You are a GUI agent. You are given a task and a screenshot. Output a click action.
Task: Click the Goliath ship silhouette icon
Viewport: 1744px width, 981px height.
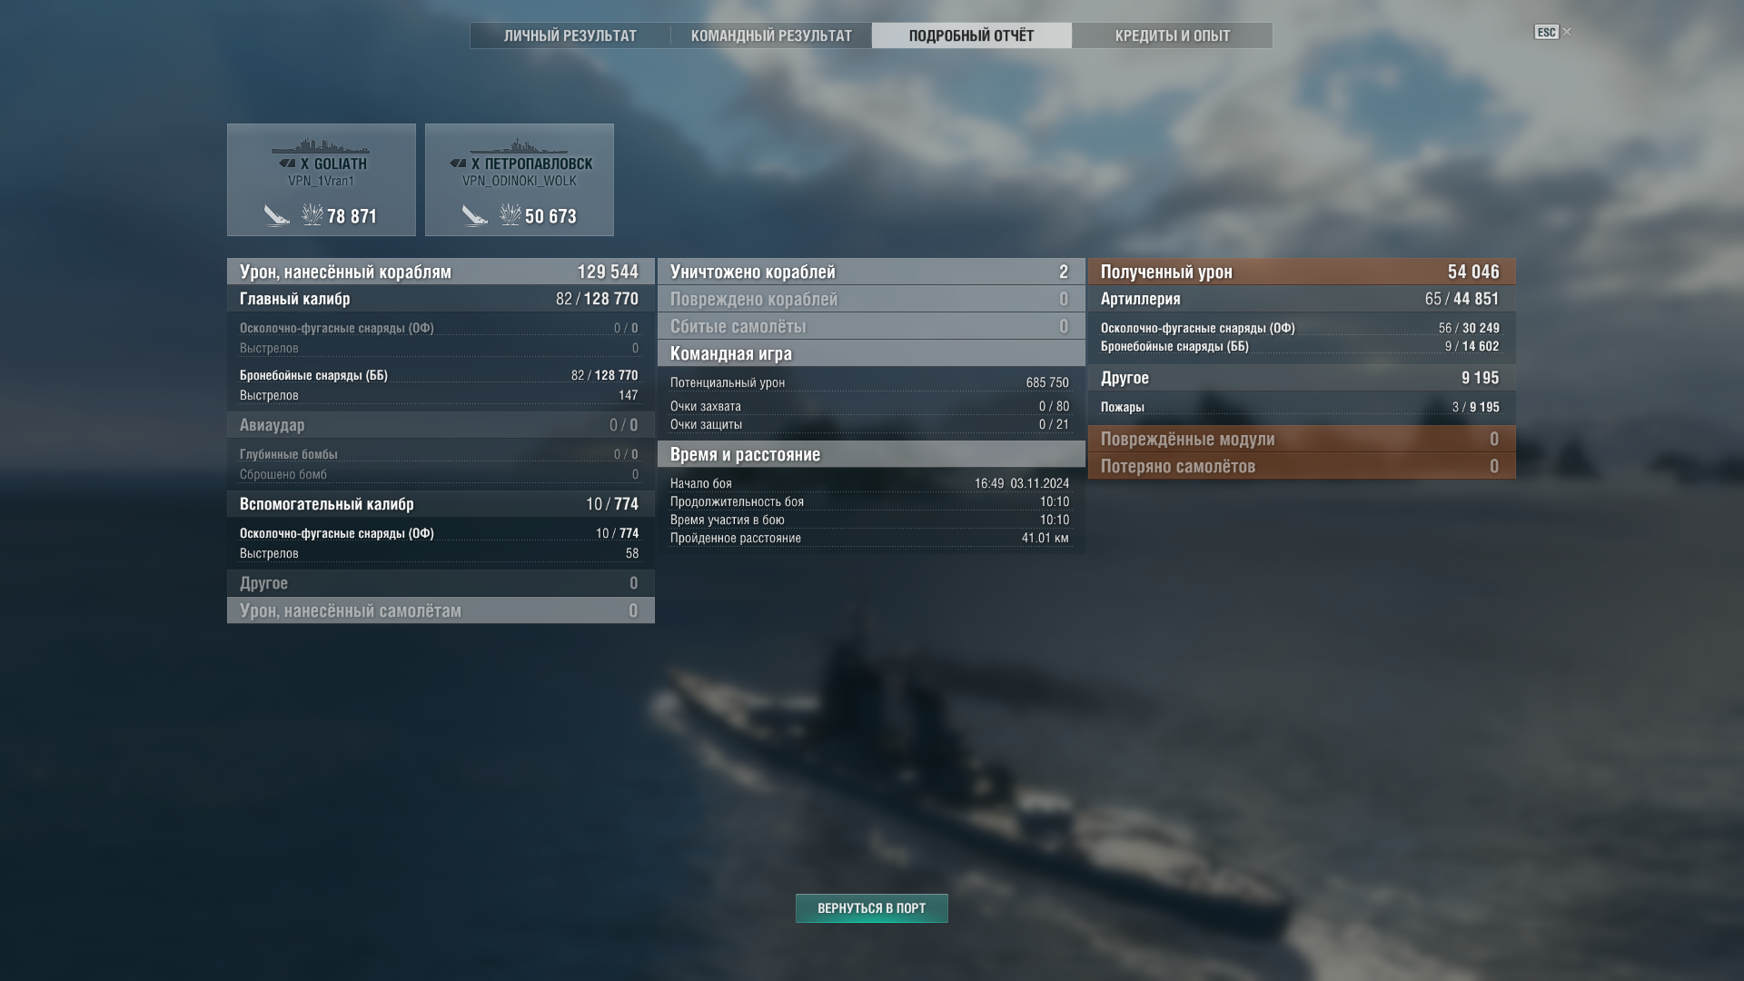pos(321,146)
